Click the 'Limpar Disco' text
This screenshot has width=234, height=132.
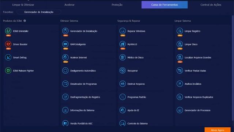(x=191, y=44)
